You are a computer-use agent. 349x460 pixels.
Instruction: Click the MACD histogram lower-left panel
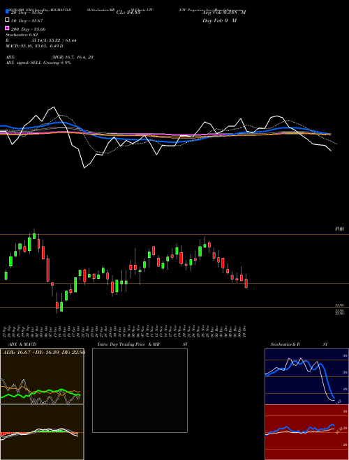pos(42,432)
